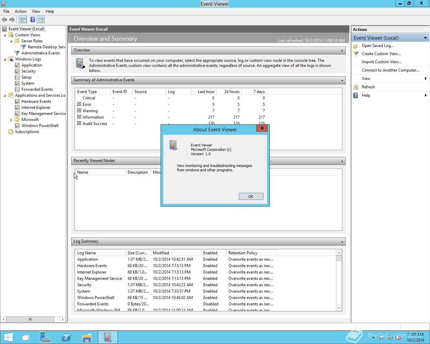This screenshot has width=430, height=344.
Task: Open Windows PowerShell log in tree
Action: pos(40,126)
